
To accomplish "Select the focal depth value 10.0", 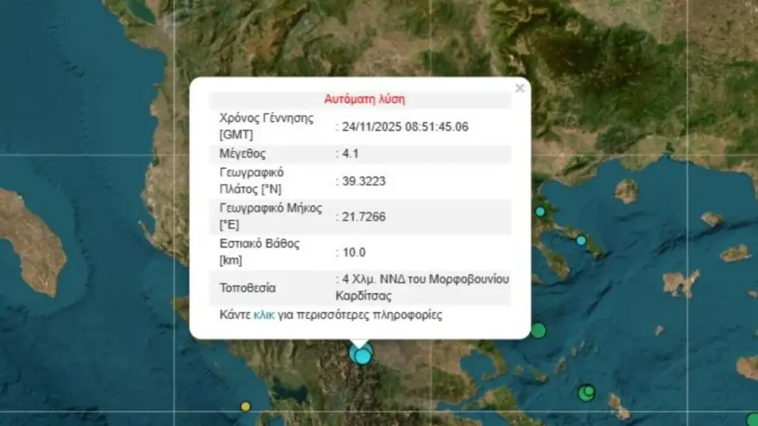I will coord(354,252).
